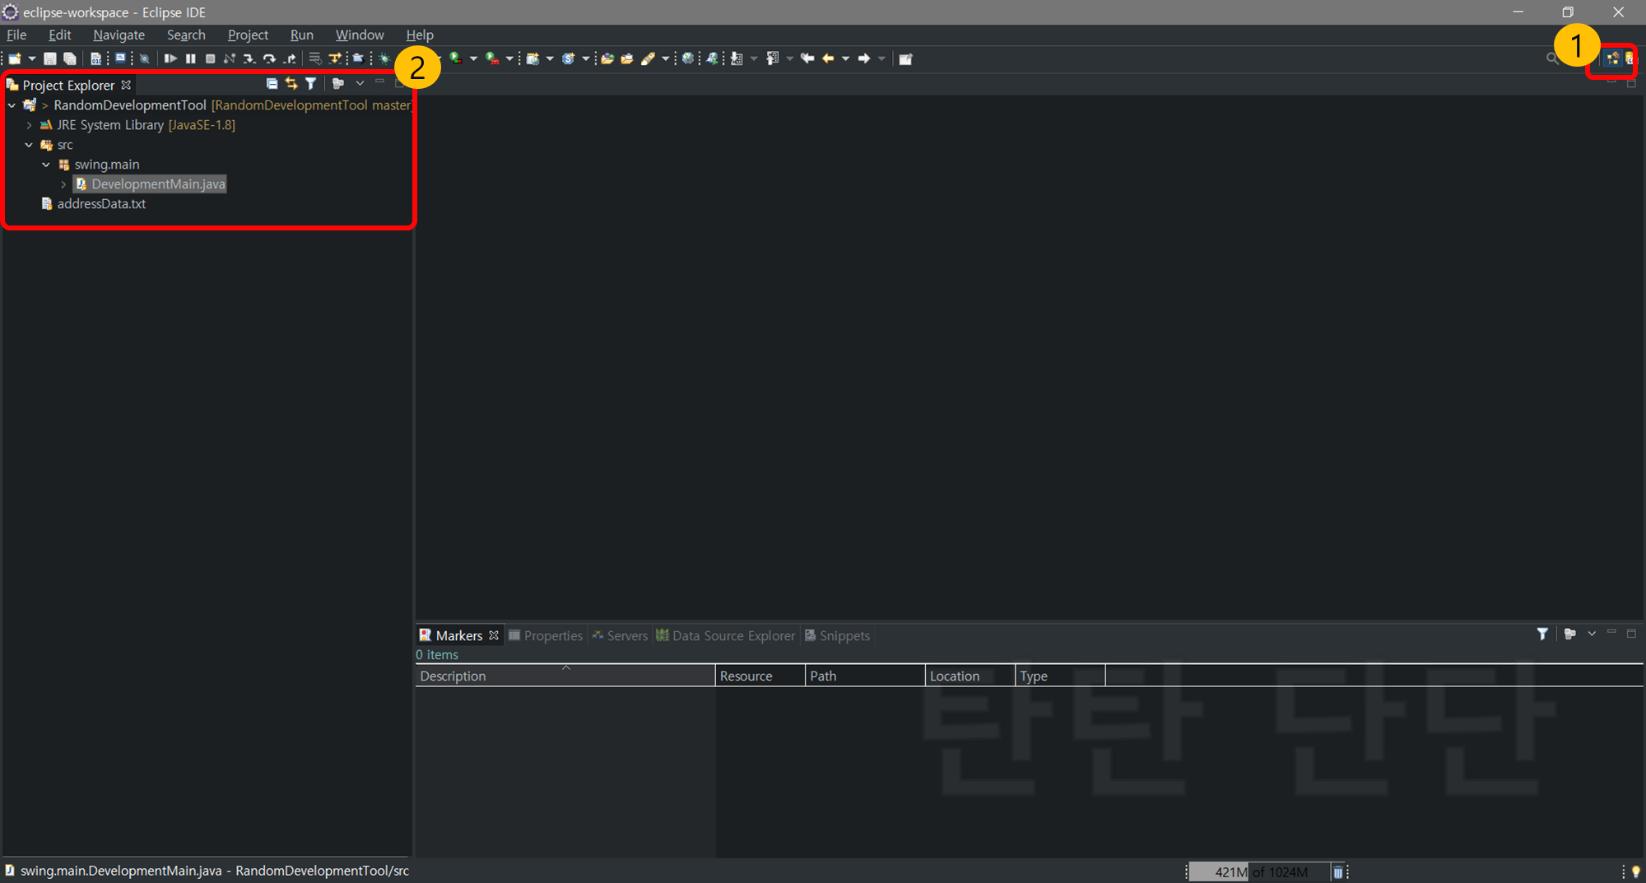The width and height of the screenshot is (1646, 883).
Task: Open the dropdown beside the New icon
Action: point(32,58)
